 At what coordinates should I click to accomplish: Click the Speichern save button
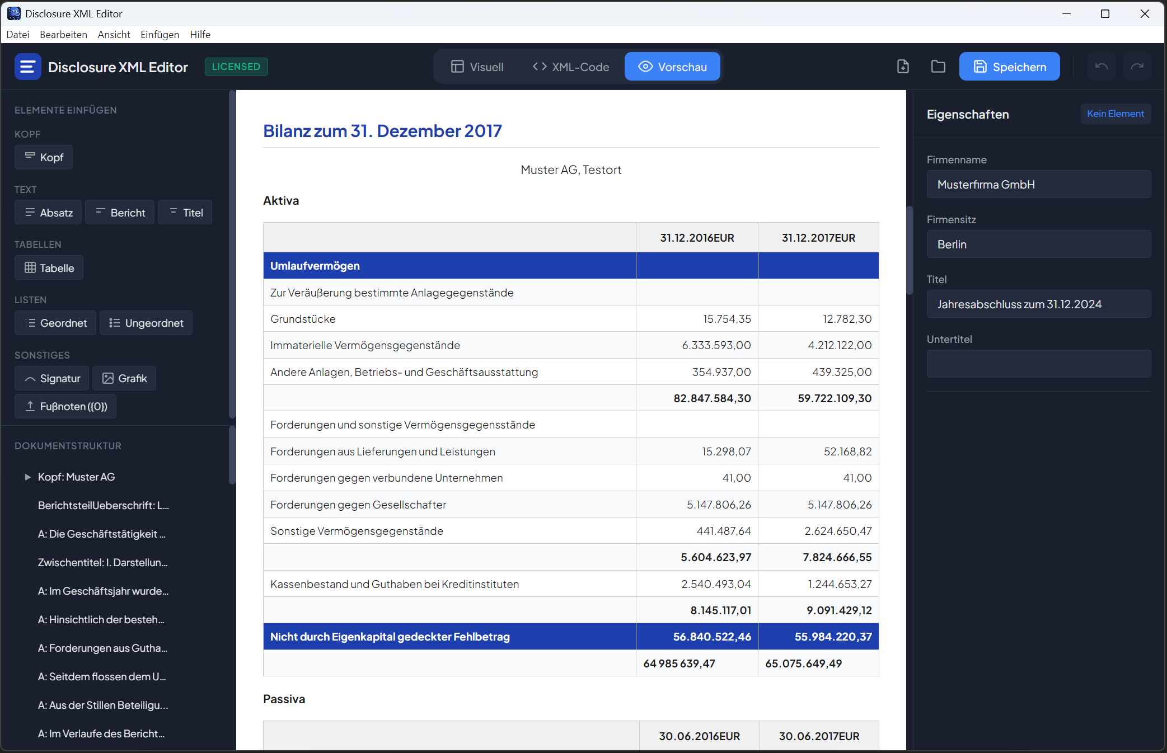pyautogui.click(x=1009, y=67)
